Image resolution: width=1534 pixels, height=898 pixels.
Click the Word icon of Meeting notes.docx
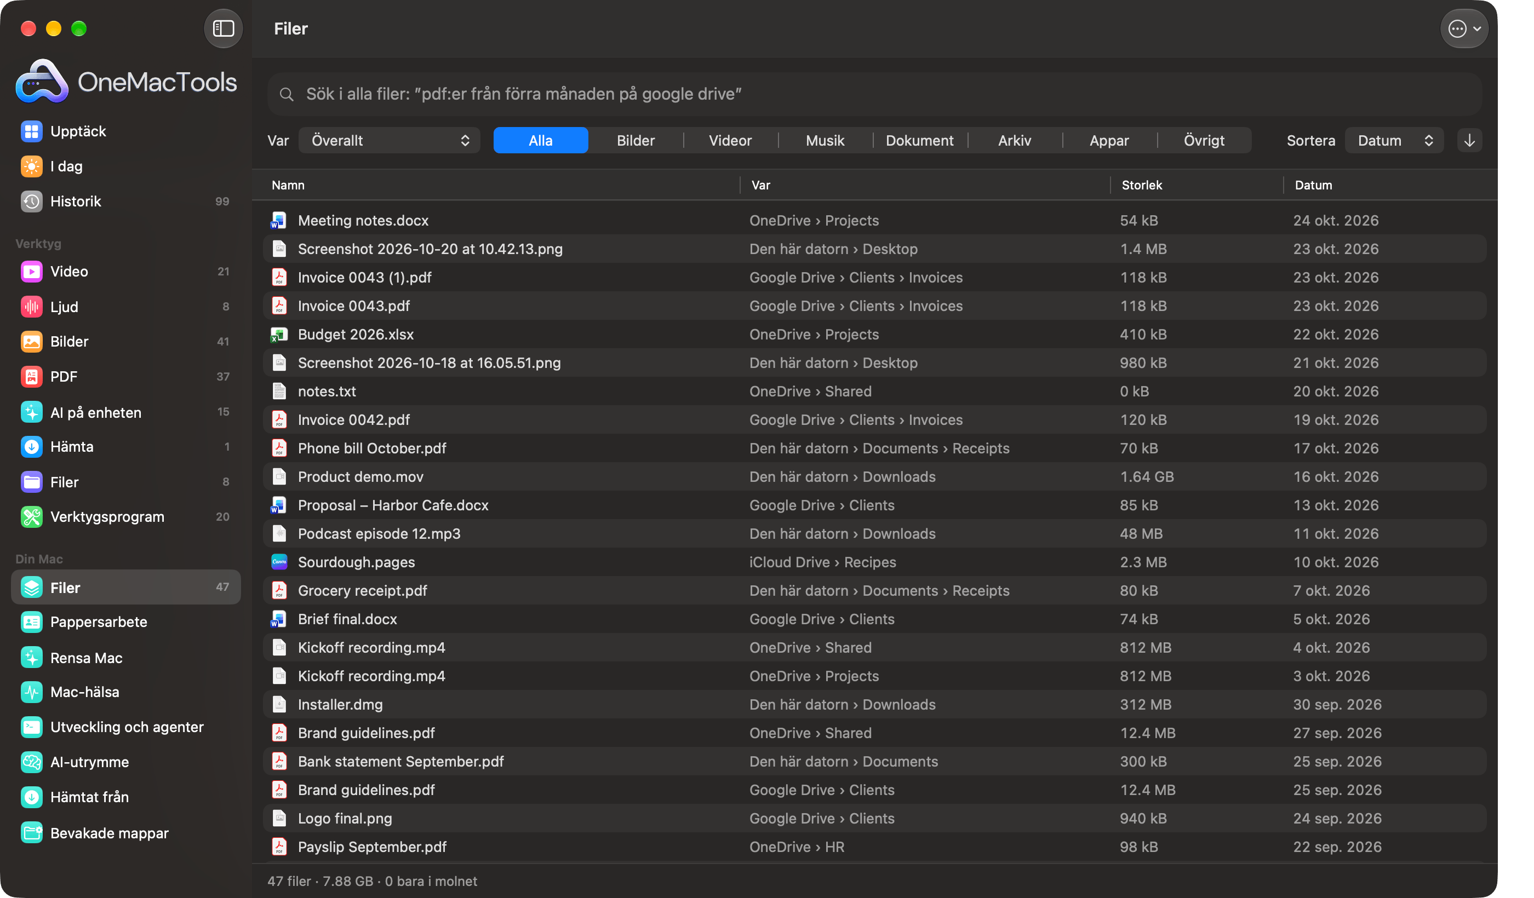pos(279,220)
